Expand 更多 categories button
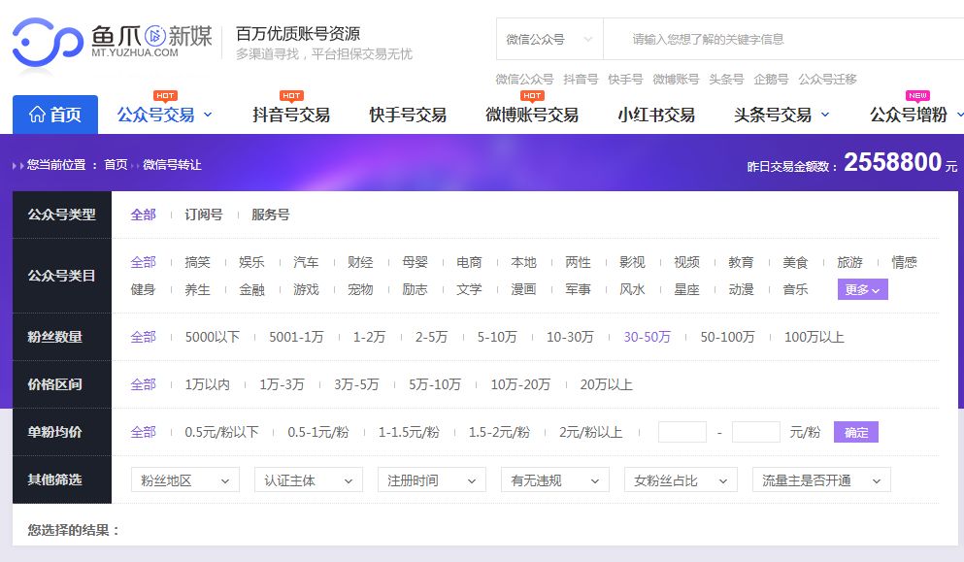Viewport: 964px width, 562px height. click(862, 289)
